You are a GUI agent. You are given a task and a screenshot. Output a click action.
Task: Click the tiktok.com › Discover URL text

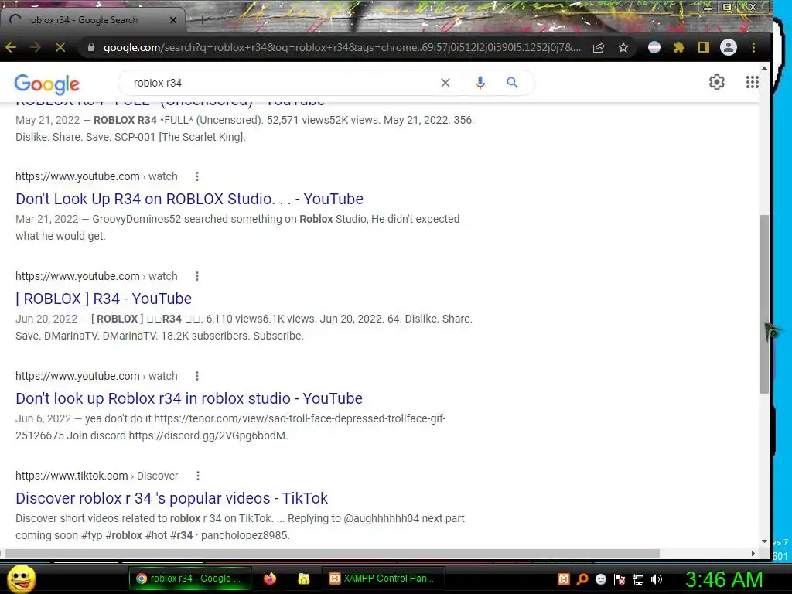(x=97, y=476)
